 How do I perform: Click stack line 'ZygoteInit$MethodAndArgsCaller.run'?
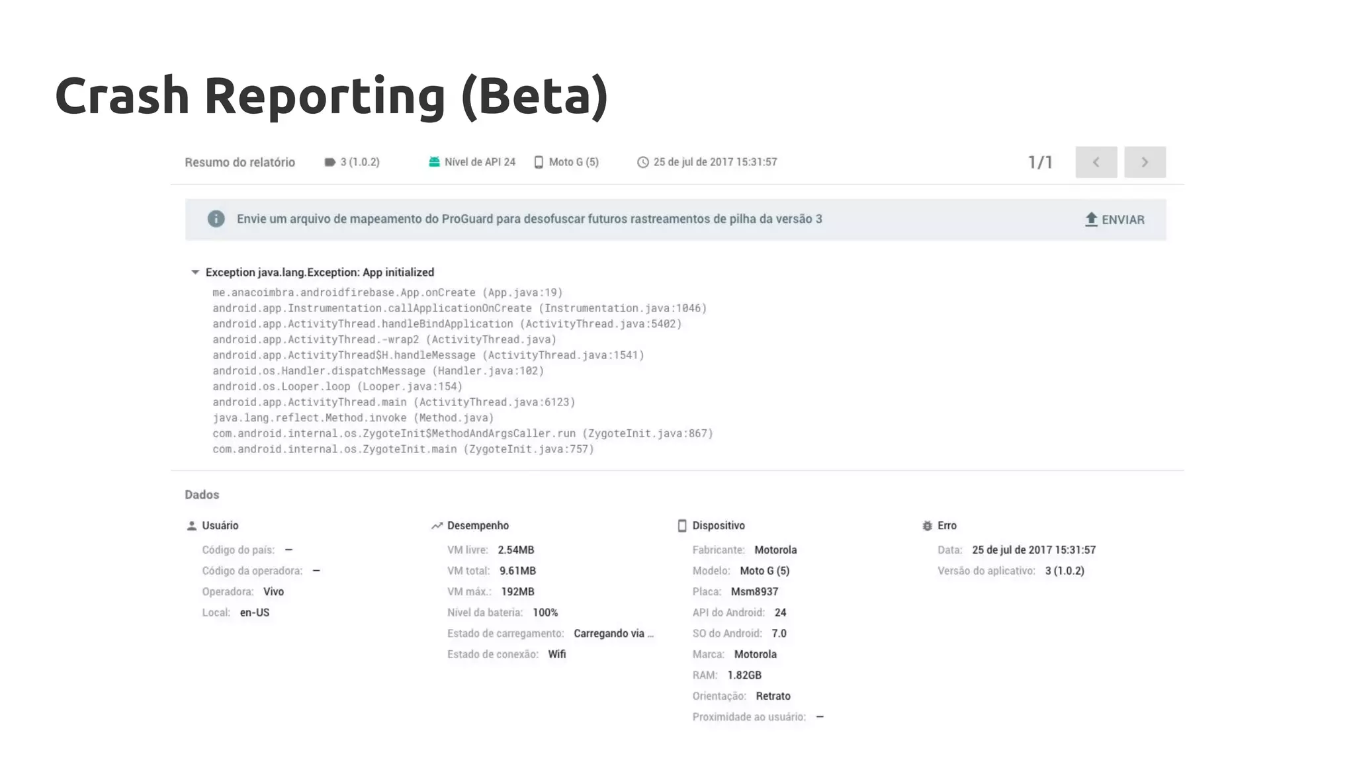pyautogui.click(x=462, y=433)
